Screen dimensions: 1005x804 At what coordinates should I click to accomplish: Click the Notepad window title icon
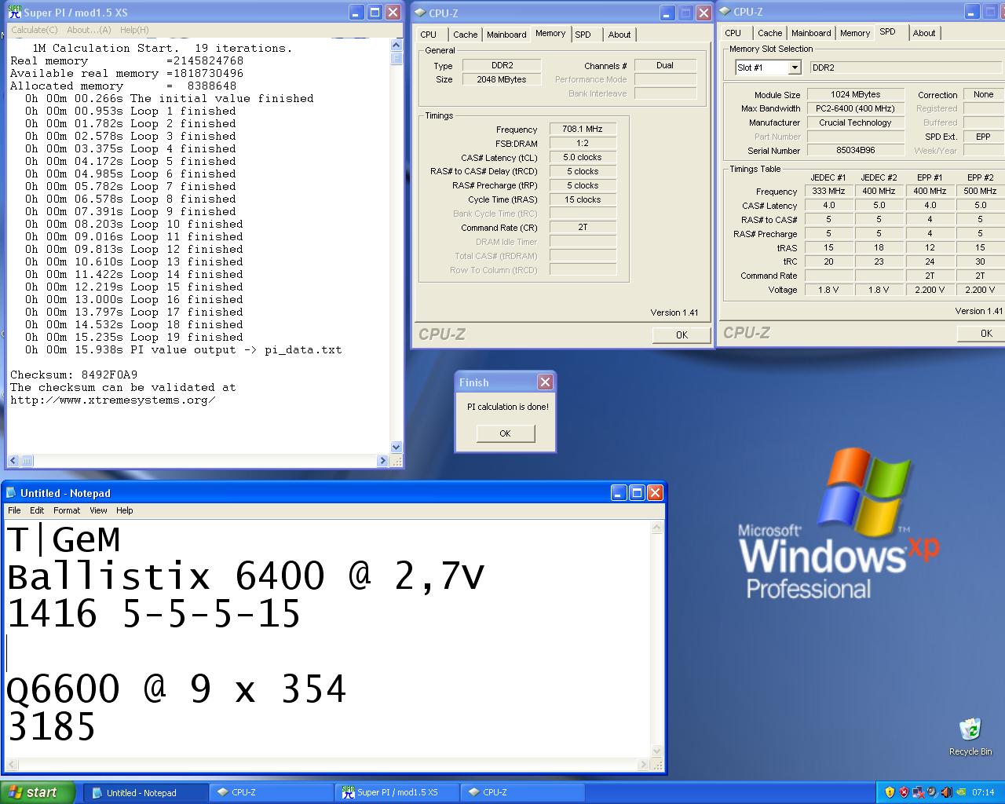tap(11, 493)
